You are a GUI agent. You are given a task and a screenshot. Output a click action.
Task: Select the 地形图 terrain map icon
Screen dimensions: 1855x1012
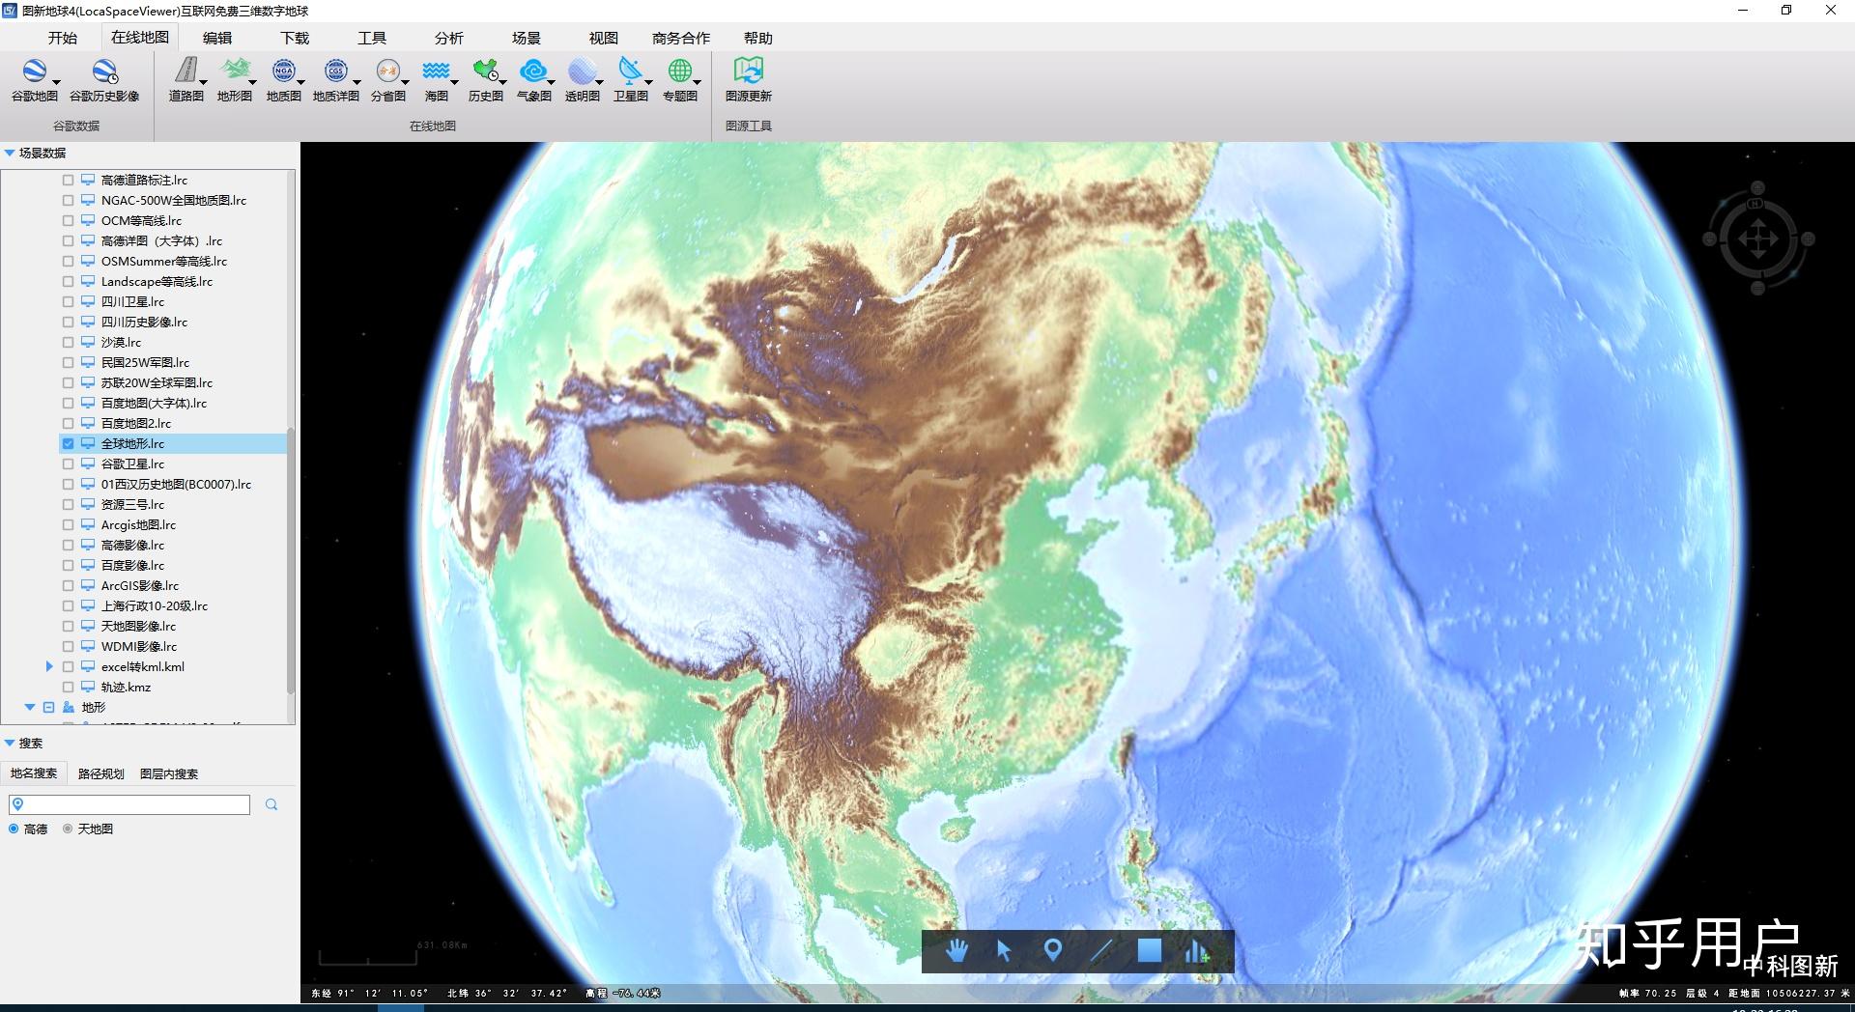pyautogui.click(x=235, y=79)
